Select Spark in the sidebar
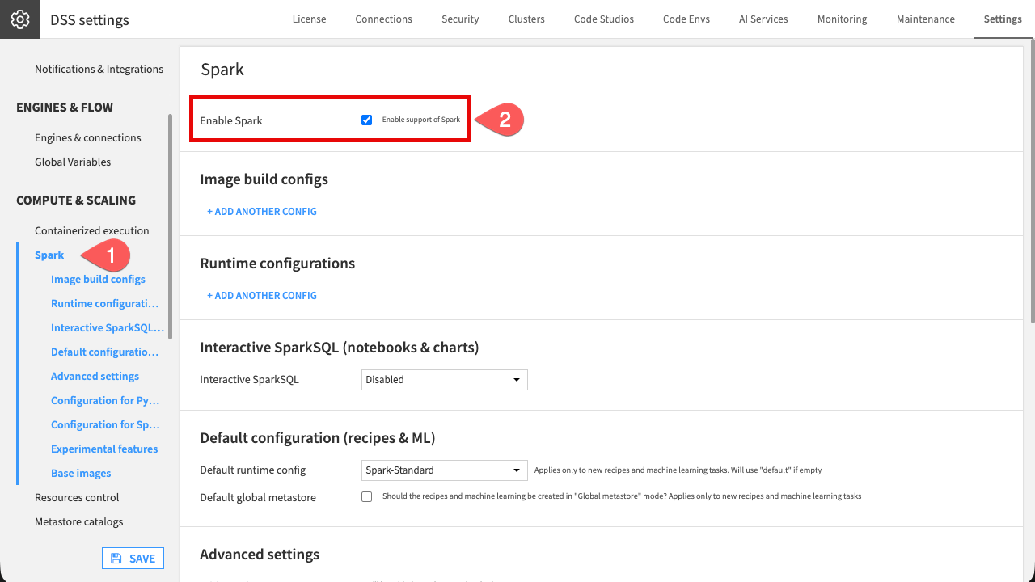 49,255
